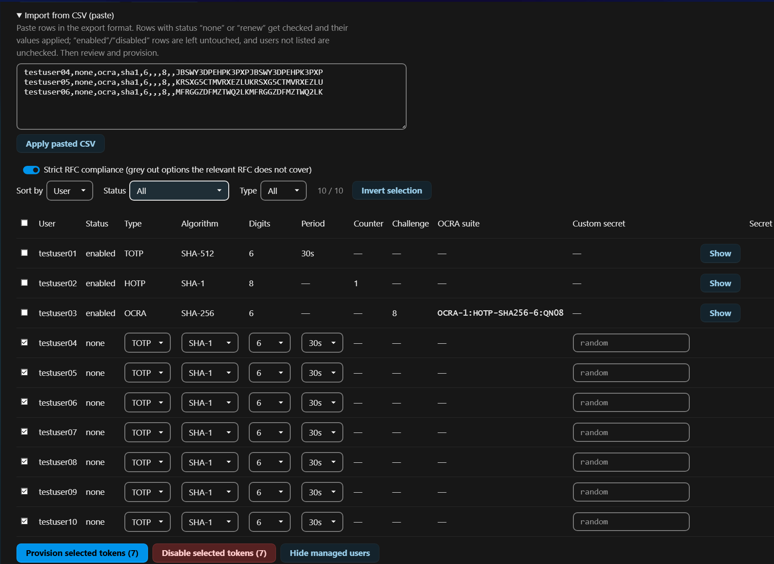Click the custom secret field for testuser04
774x564 pixels.
point(631,343)
